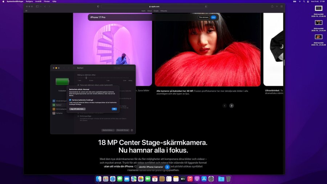Open Music app in the Dock

[x=190, y=179]
